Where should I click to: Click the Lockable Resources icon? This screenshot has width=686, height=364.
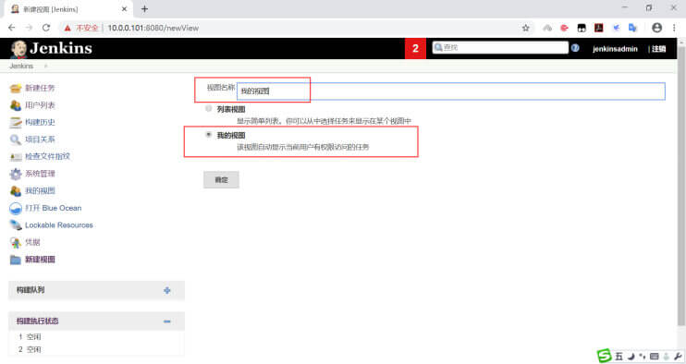coord(16,225)
